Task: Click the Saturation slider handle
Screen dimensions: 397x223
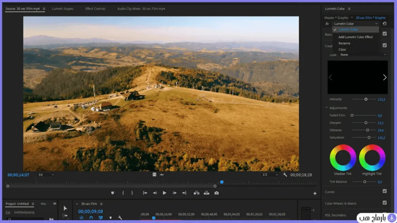Action: (369, 137)
